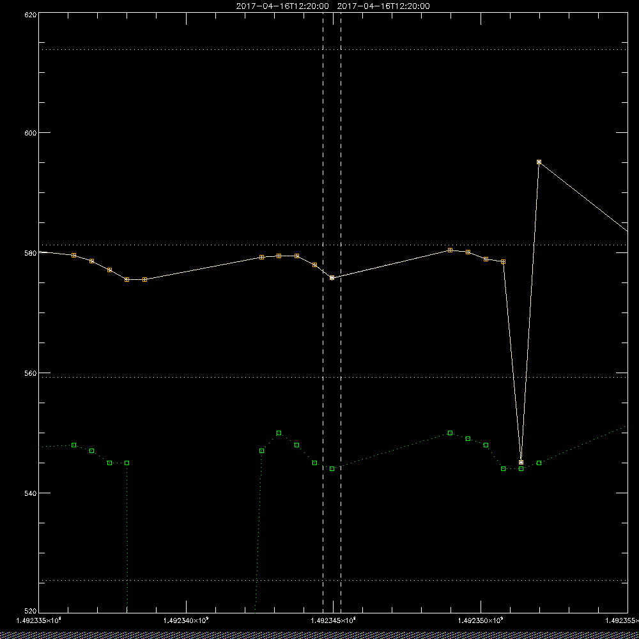The height and width of the screenshot is (639, 639).
Task: Click the right dashed vertical marker line
Action: tap(341, 312)
